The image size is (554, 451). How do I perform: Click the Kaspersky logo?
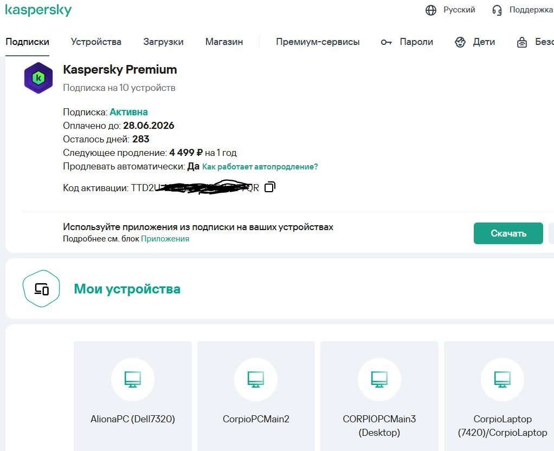coord(38,10)
